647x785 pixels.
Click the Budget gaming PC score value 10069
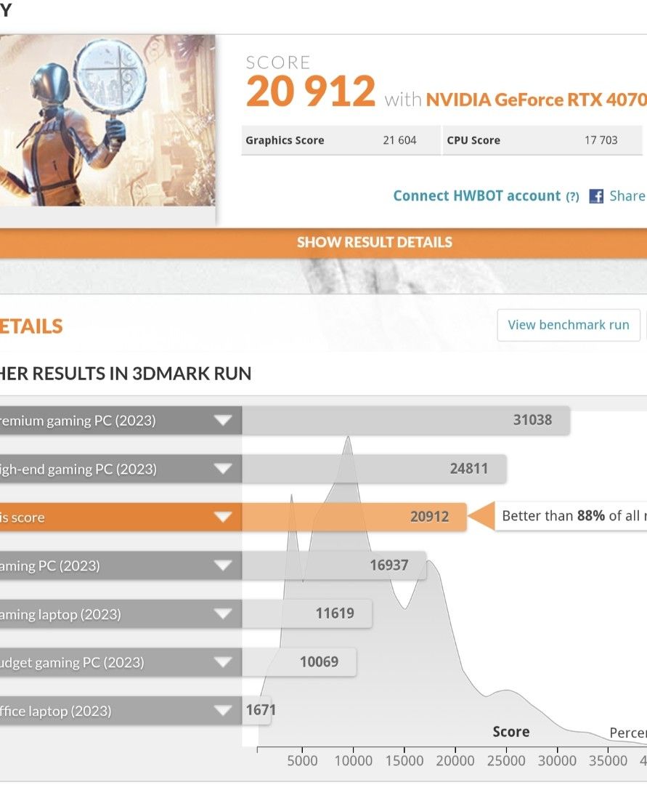(x=319, y=662)
